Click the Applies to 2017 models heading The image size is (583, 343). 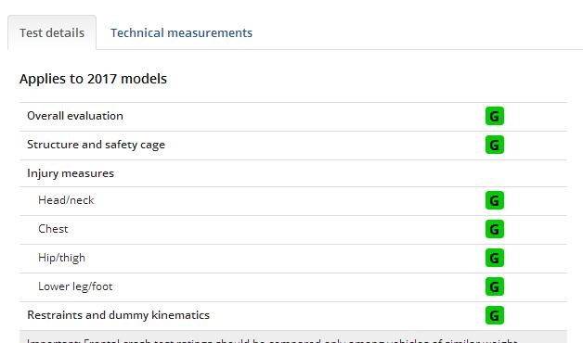tap(93, 79)
